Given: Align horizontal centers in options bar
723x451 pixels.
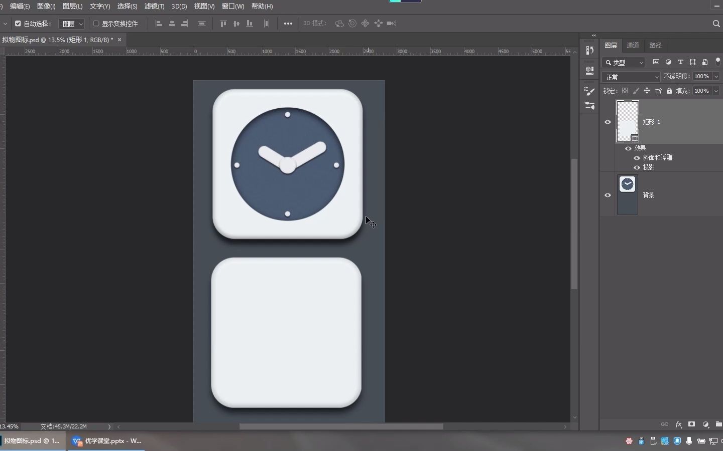Looking at the screenshot, I should (172, 24).
